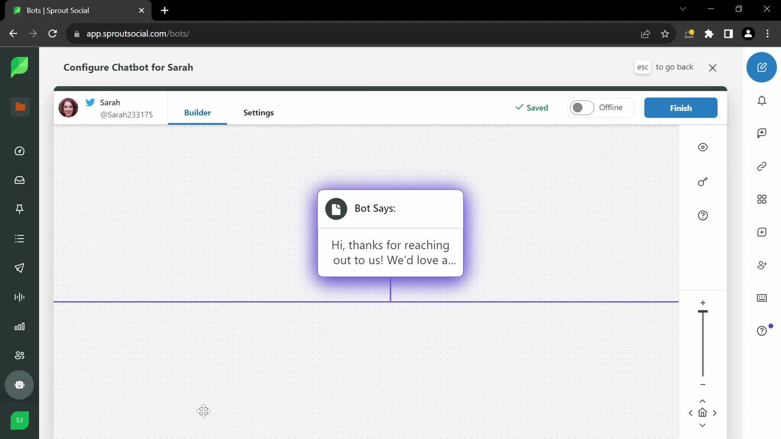Click the tasks list icon in sidebar

(x=20, y=239)
